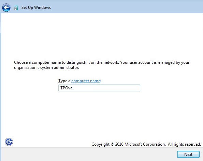203x161 pixels.
Task: Focus the computer name text field
Action: (99, 88)
